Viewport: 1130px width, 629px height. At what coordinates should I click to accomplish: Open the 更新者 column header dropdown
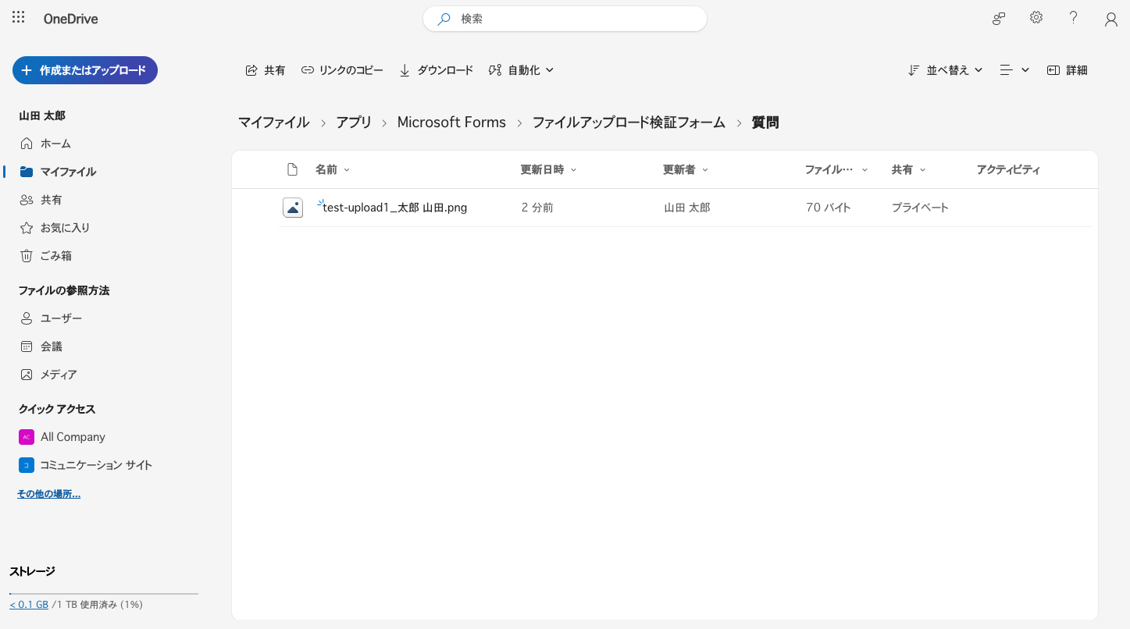click(x=686, y=169)
